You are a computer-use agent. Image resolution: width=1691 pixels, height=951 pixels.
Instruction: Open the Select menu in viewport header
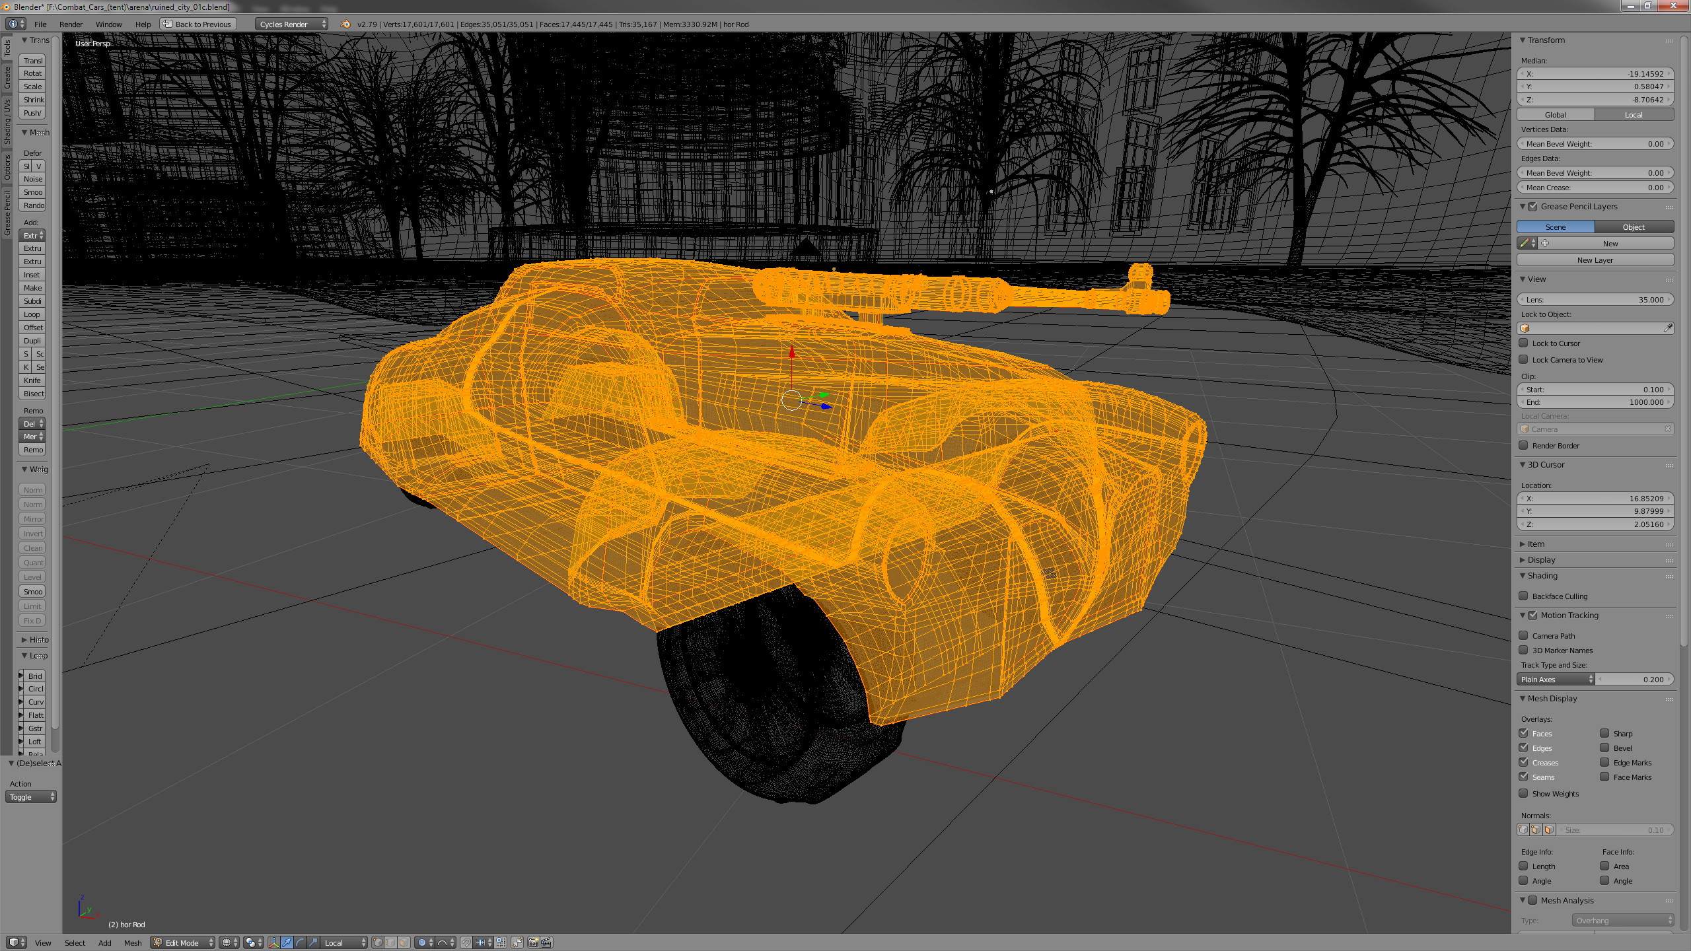tap(75, 942)
